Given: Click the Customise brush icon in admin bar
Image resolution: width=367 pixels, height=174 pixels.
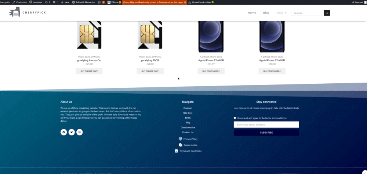Looking at the screenshot, I should pos(14,2).
